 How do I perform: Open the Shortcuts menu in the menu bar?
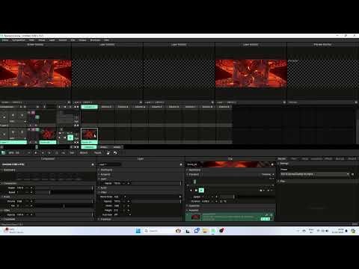pos(95,40)
